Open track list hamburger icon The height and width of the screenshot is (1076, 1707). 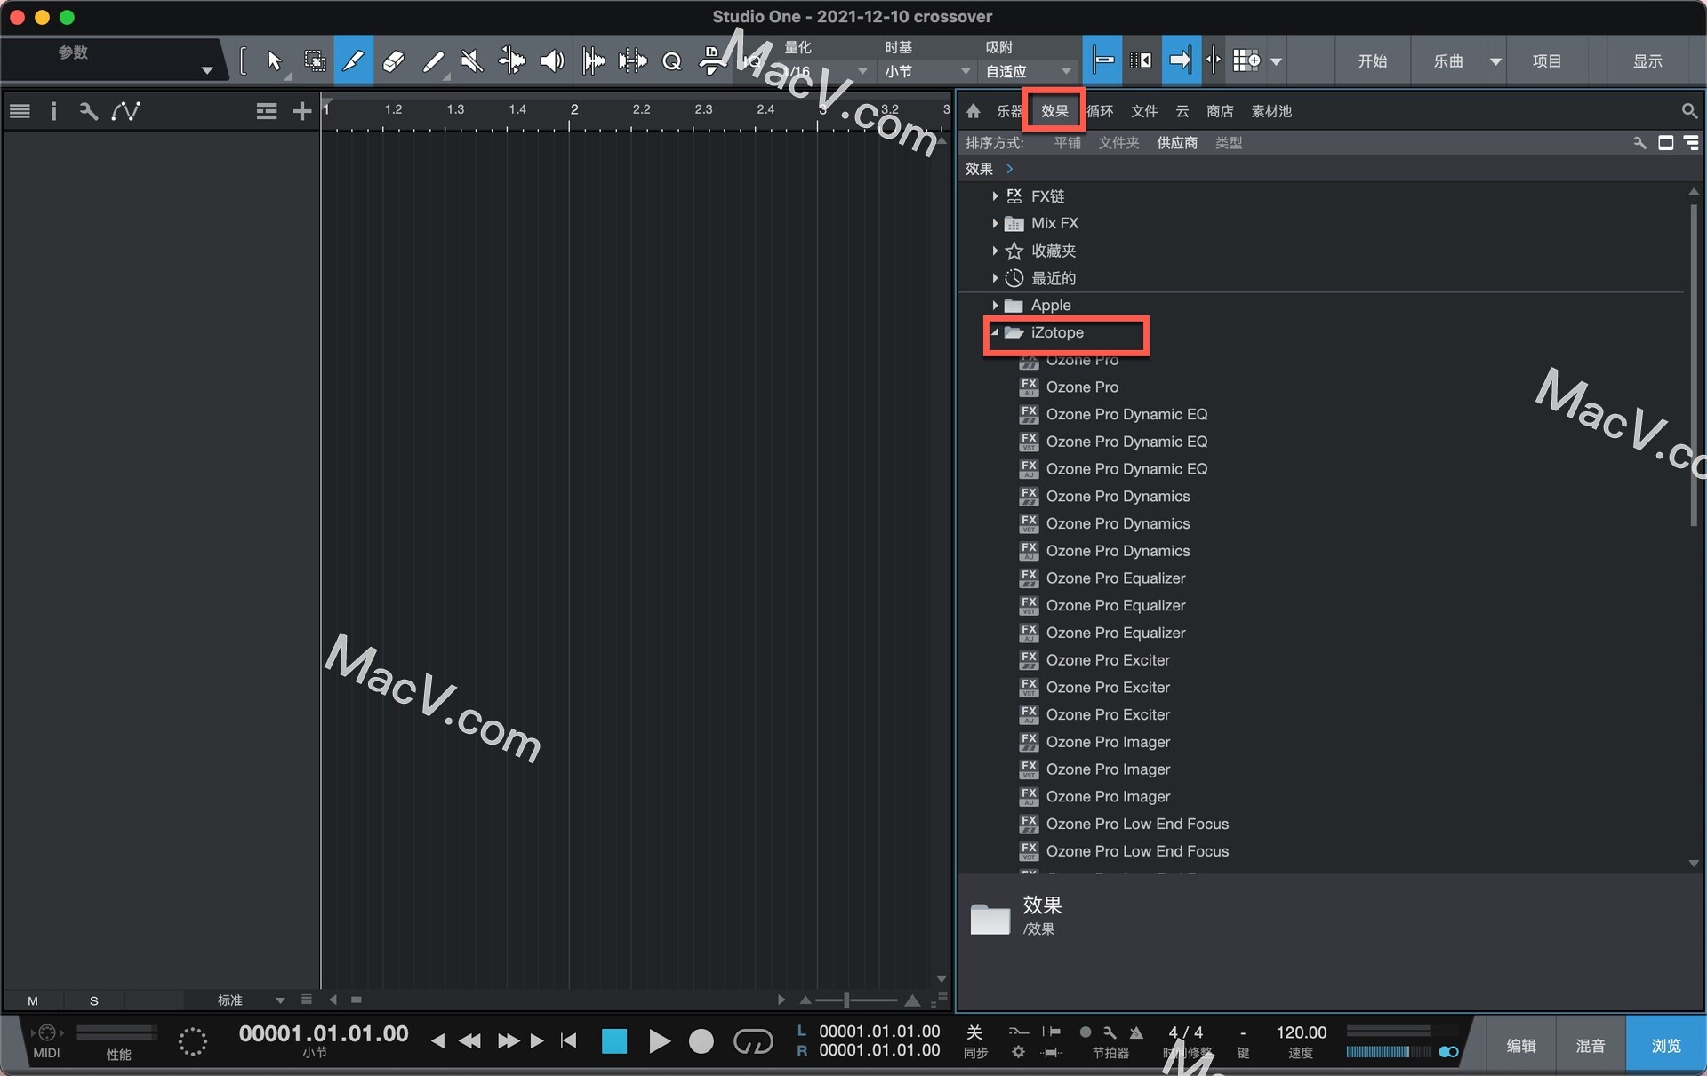(x=20, y=111)
